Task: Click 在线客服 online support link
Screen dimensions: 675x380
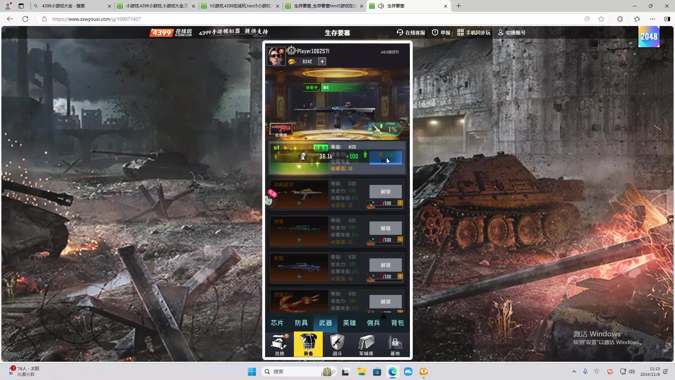Action: click(x=411, y=33)
